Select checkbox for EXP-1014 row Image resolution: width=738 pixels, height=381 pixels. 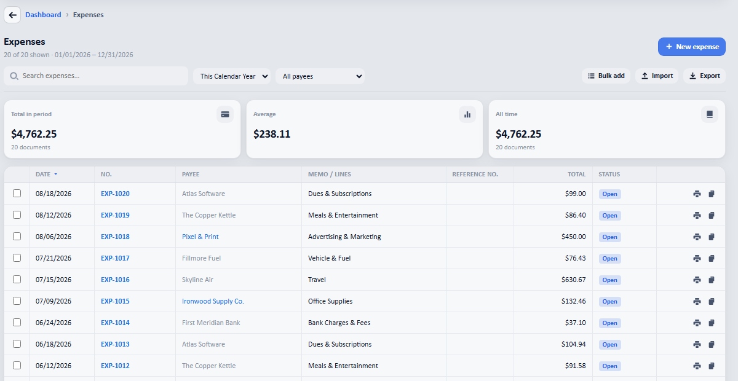(17, 322)
